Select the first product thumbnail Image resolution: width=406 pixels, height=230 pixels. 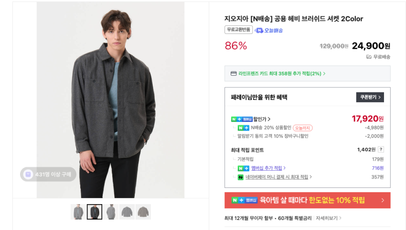click(78, 212)
